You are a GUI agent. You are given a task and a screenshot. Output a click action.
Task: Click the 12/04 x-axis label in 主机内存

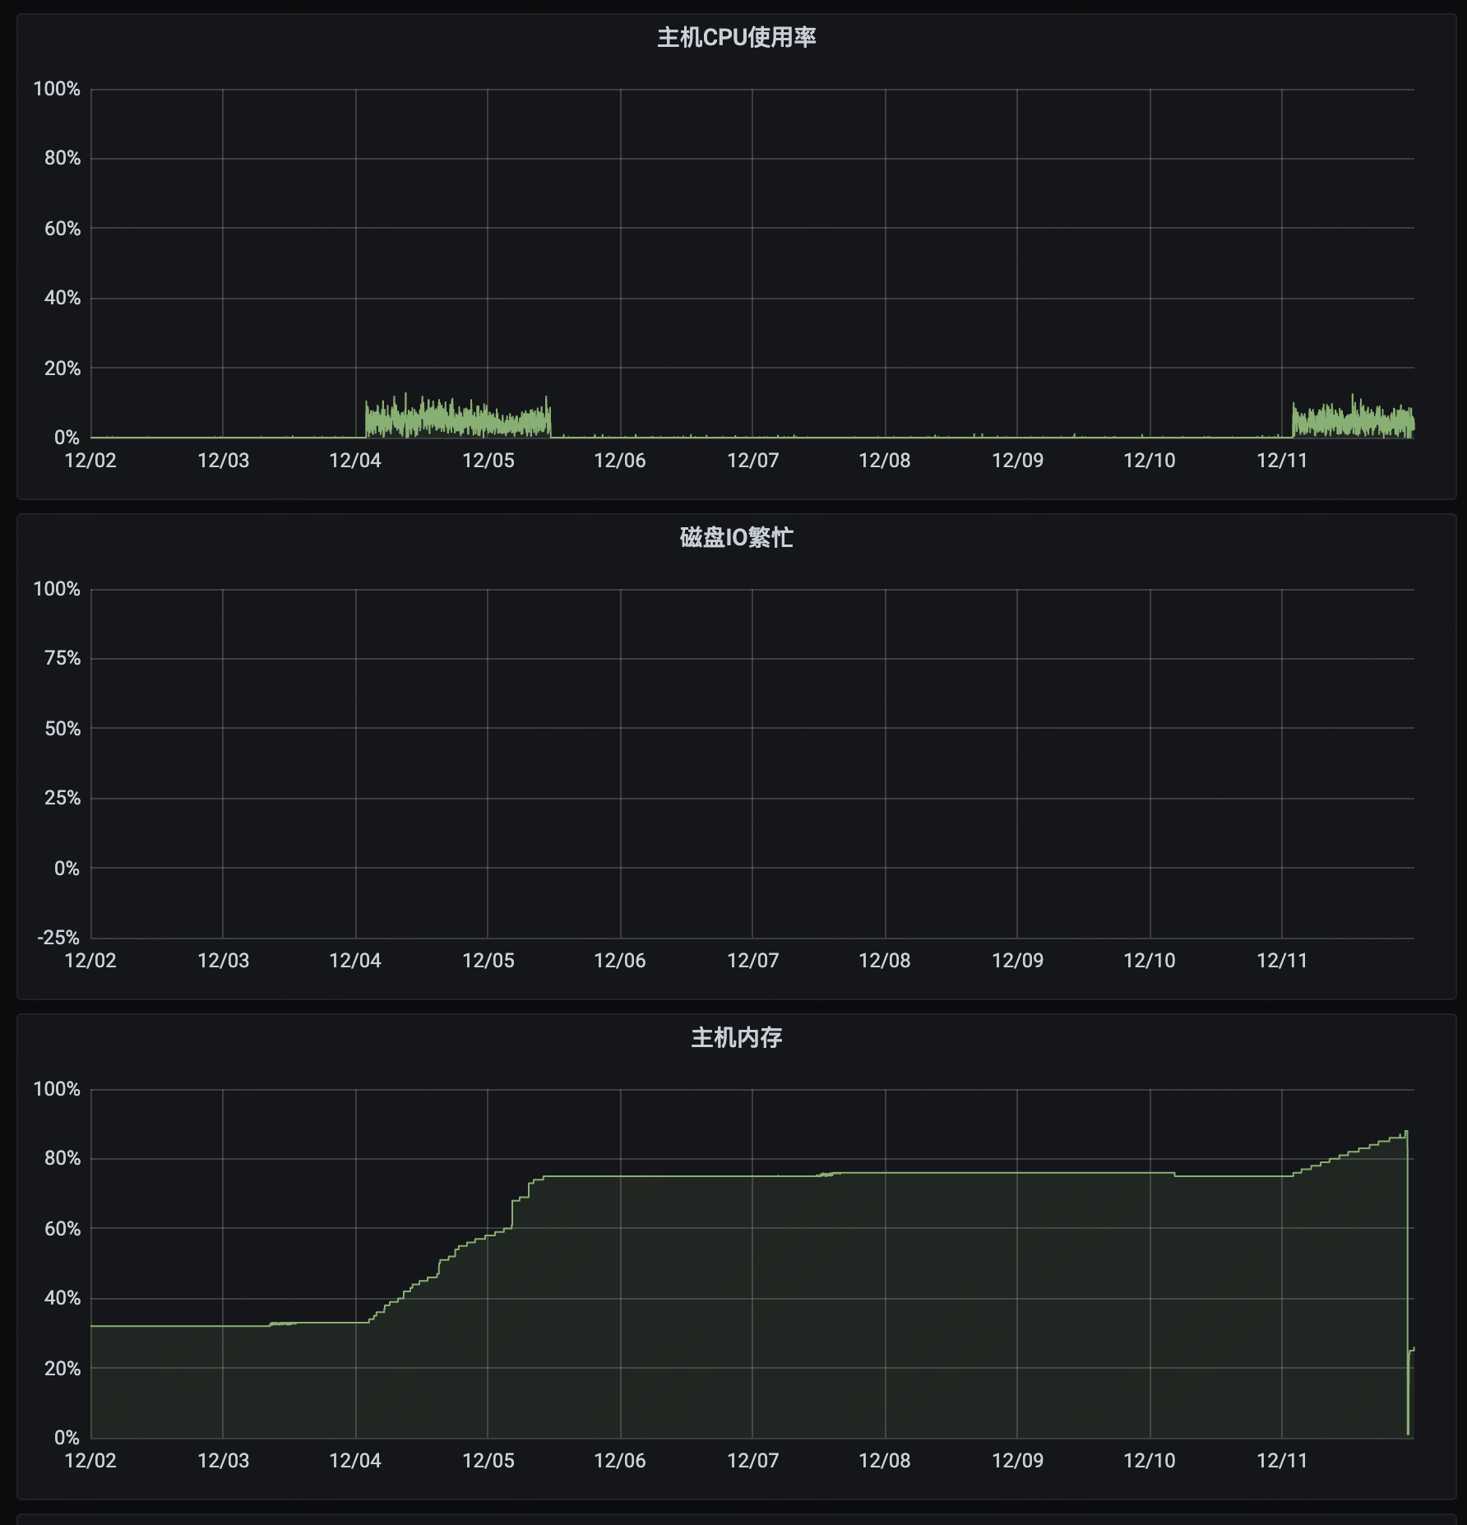point(355,1461)
